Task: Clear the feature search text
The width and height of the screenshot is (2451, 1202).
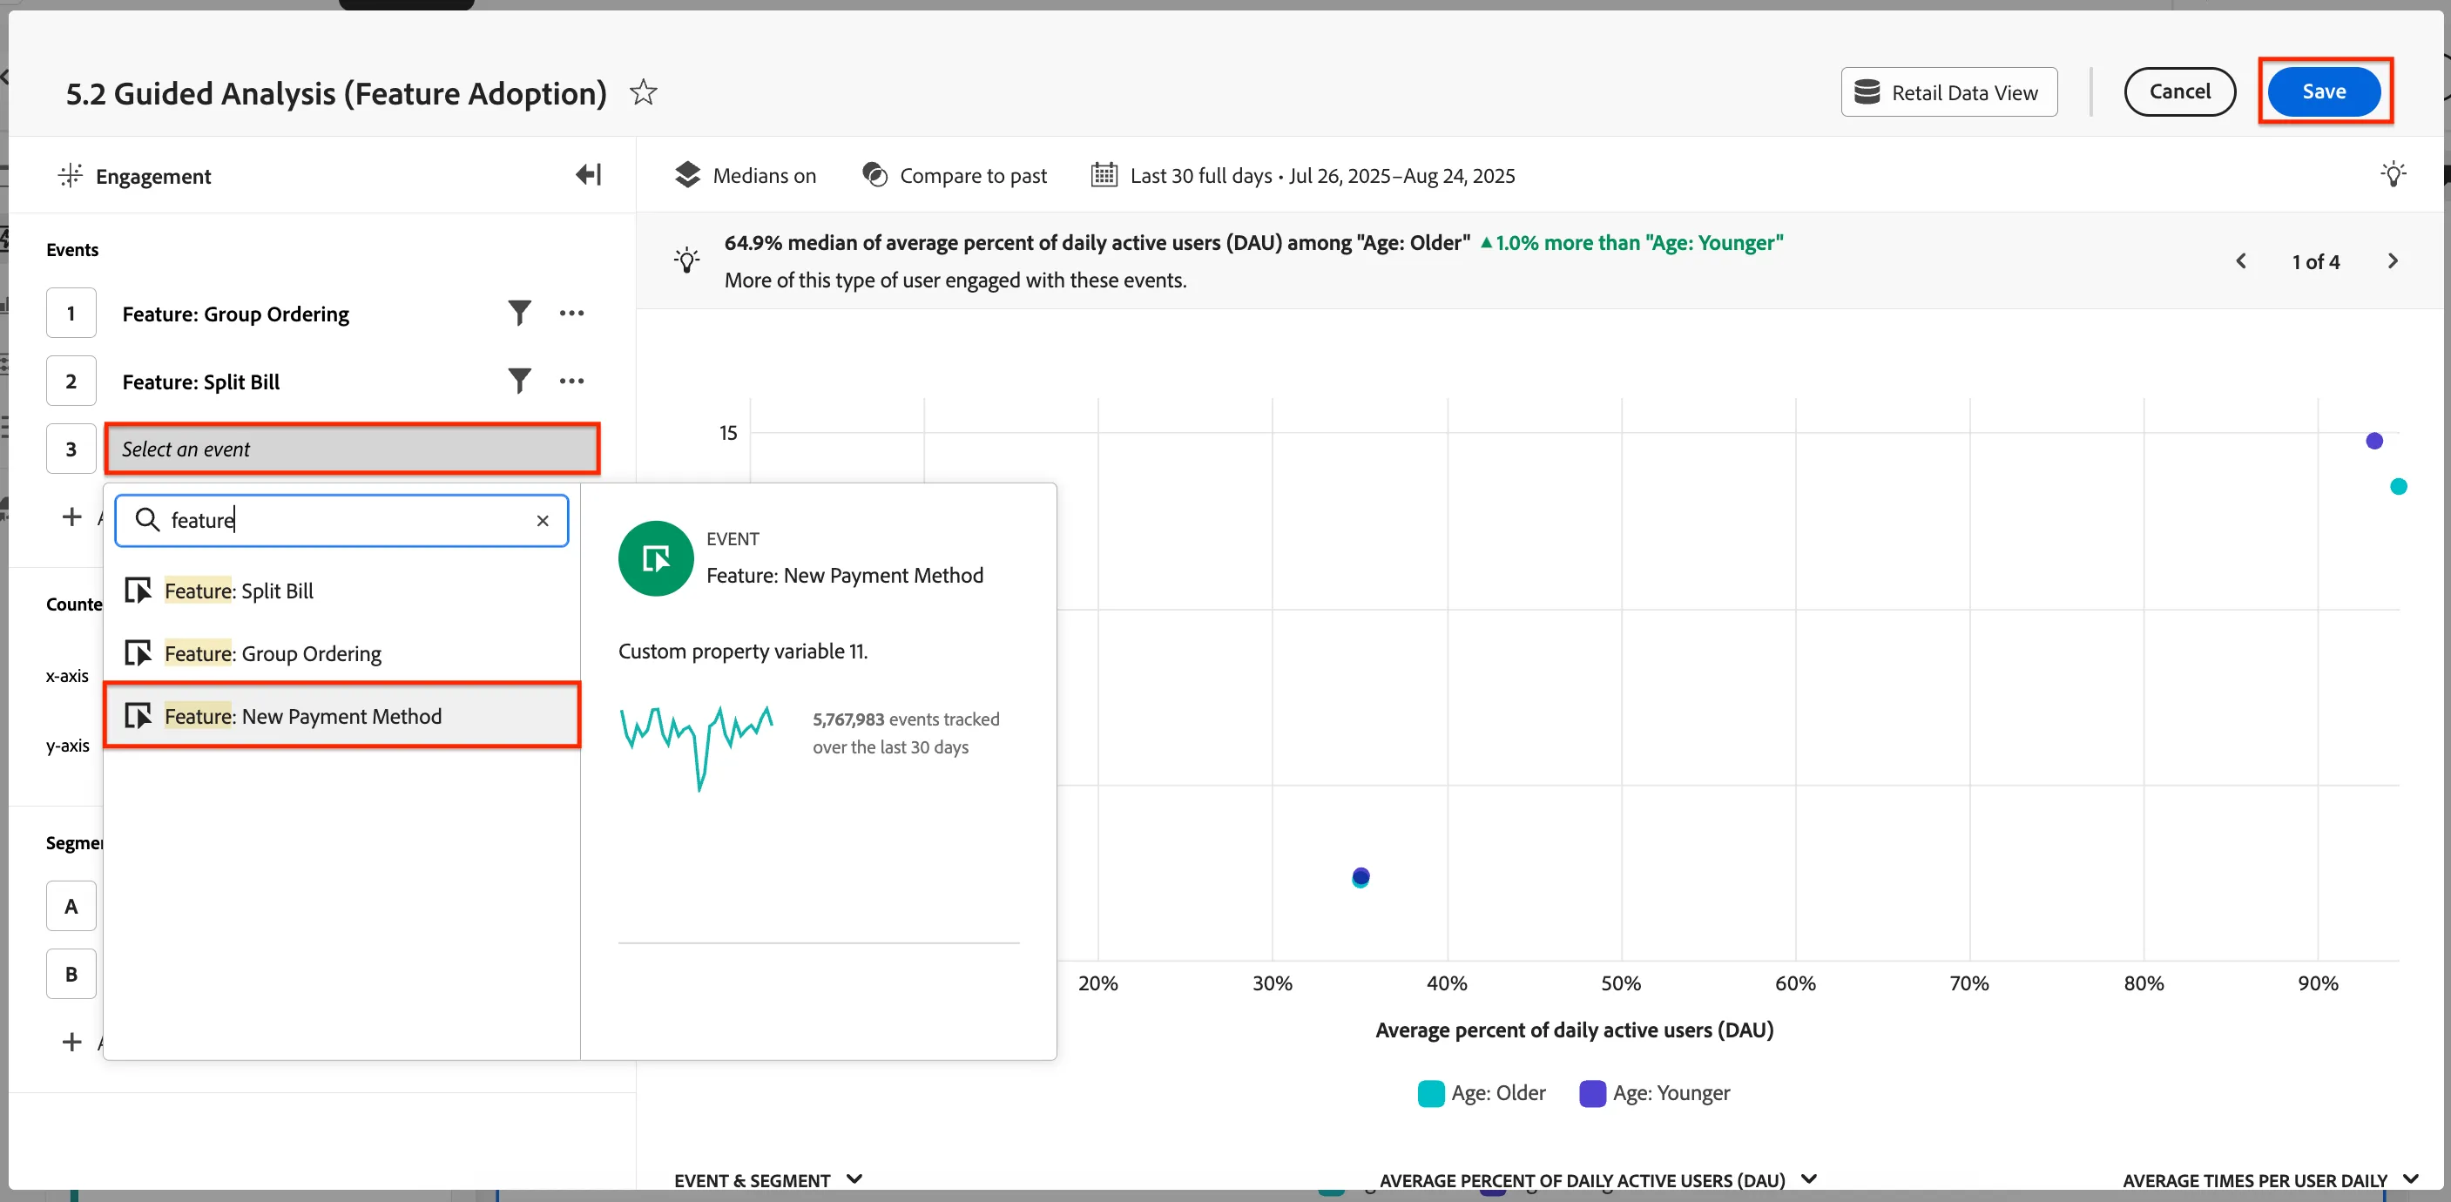Action: pyautogui.click(x=543, y=521)
